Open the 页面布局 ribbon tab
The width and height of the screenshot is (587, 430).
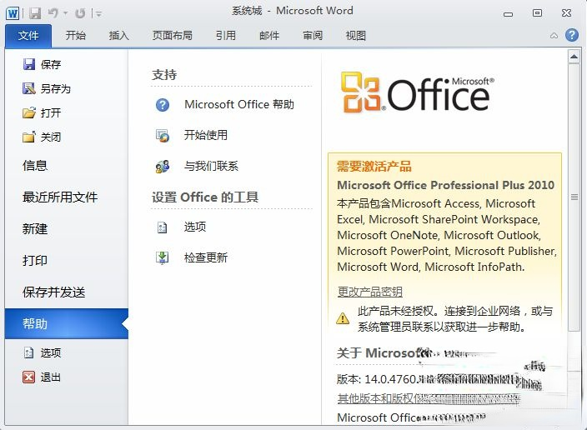click(x=172, y=36)
